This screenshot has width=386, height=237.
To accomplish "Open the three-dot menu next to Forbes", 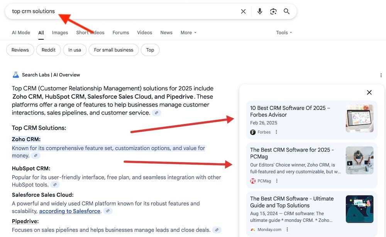I will [x=276, y=132].
